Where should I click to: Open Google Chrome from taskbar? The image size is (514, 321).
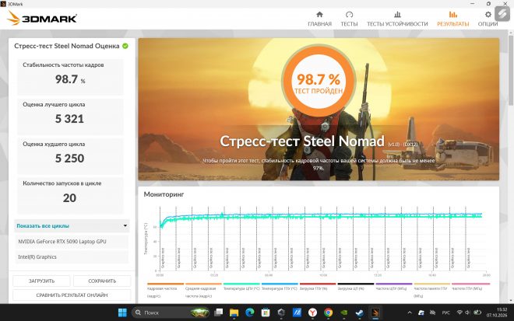click(x=328, y=312)
